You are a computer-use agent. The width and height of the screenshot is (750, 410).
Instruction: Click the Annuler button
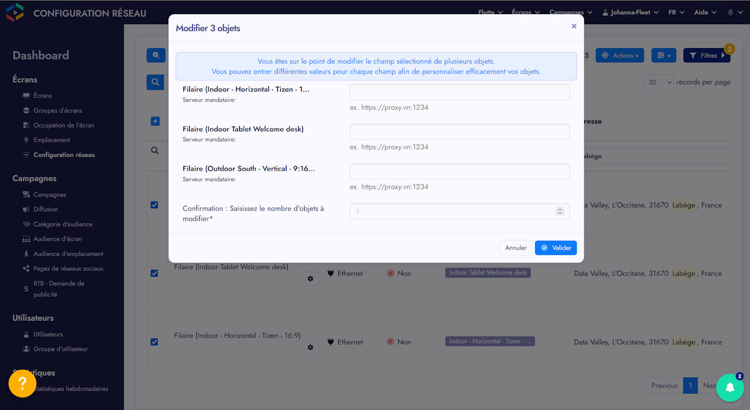click(516, 248)
